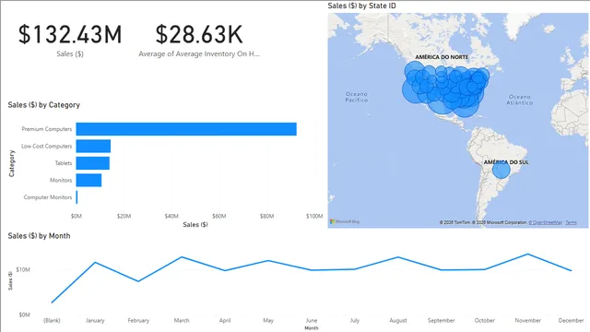590x332 pixels.
Task: Click the 'Oceano Pacífico' map label
Action: [x=357, y=97]
